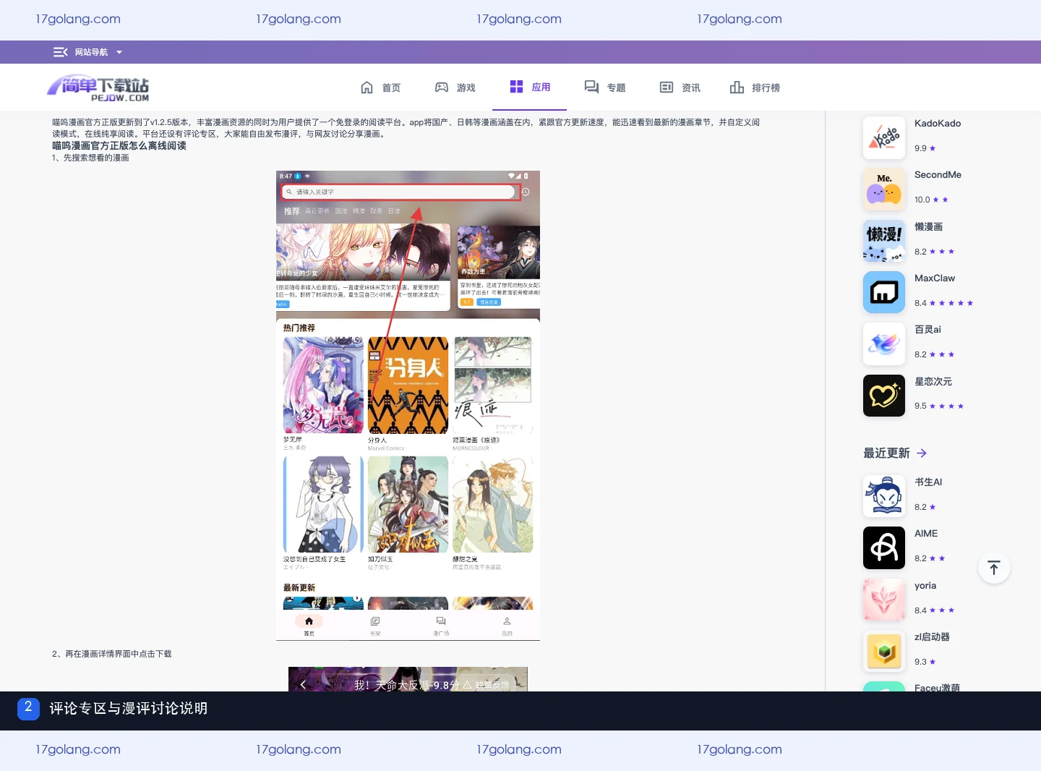
Task: Click the second tutorial screenshot 我!天命大反派
Action: click(x=408, y=679)
